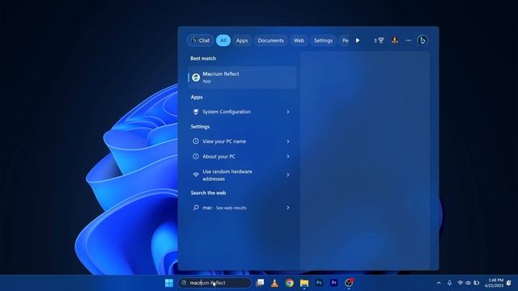Open the user account avatar
The width and height of the screenshot is (518, 291).
point(394,40)
